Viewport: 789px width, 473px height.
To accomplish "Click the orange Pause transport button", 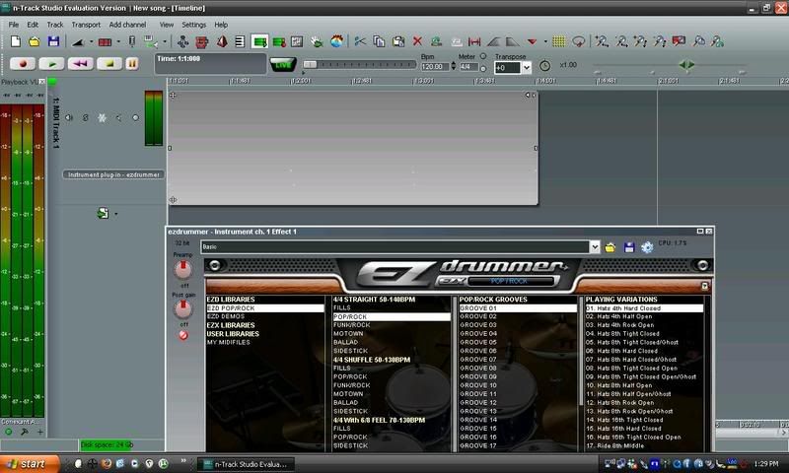I will pyautogui.click(x=132, y=64).
